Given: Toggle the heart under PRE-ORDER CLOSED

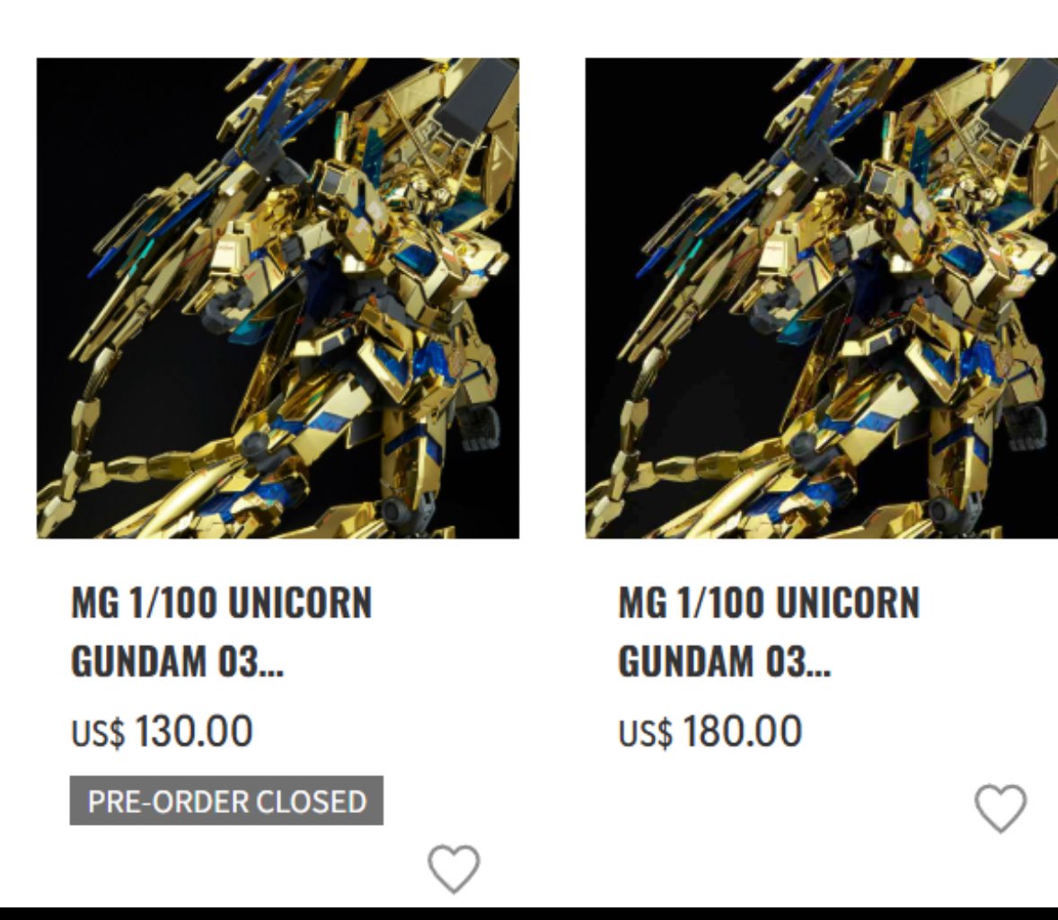Looking at the screenshot, I should (454, 869).
